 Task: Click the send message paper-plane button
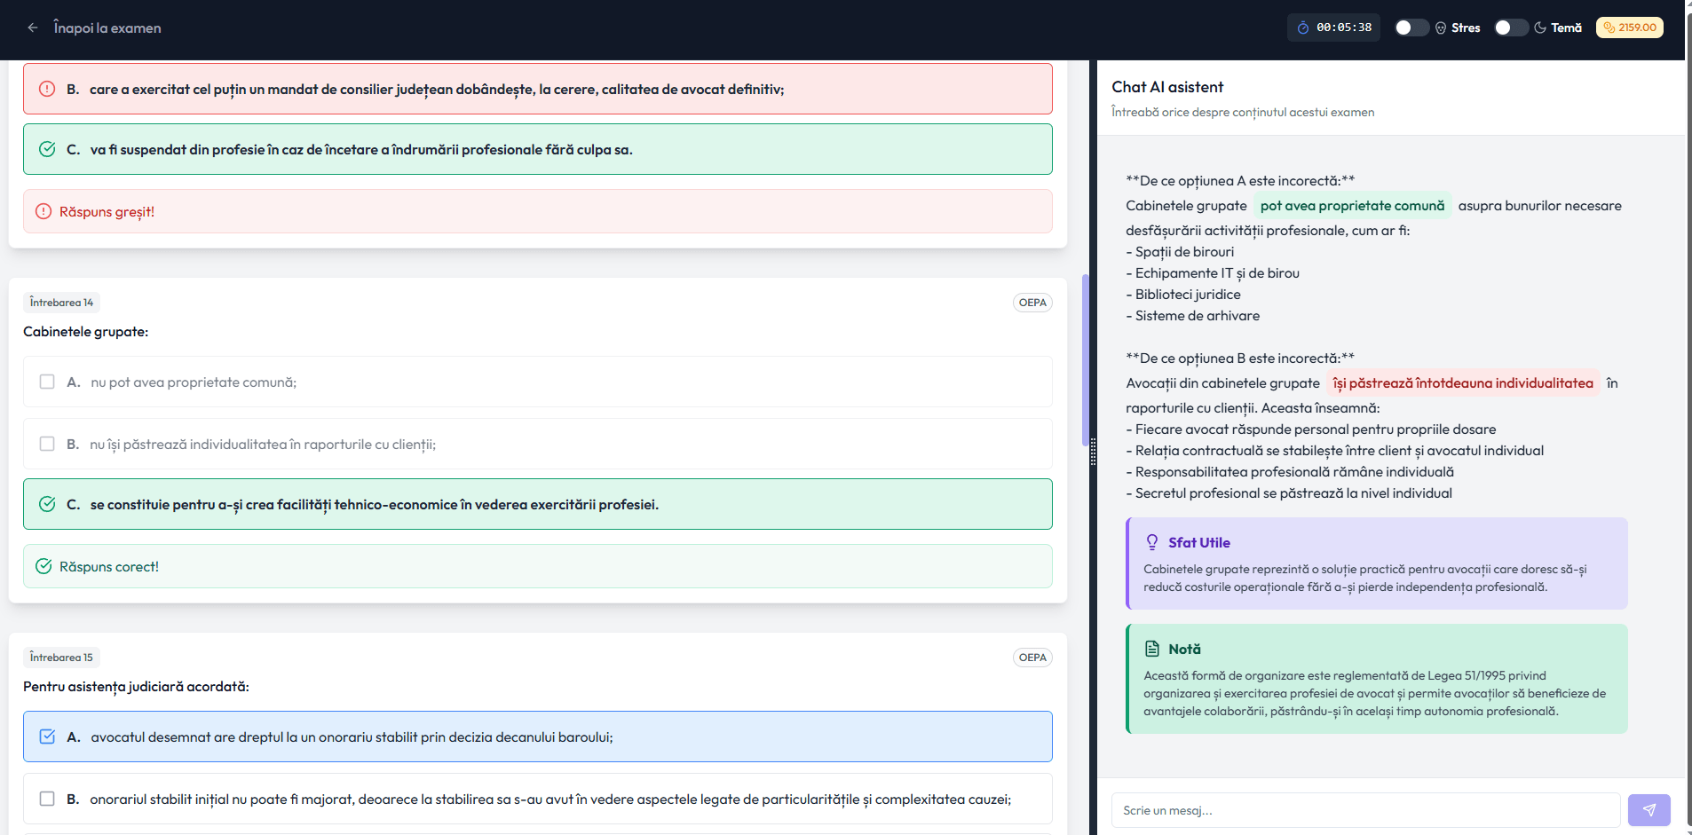(x=1649, y=810)
